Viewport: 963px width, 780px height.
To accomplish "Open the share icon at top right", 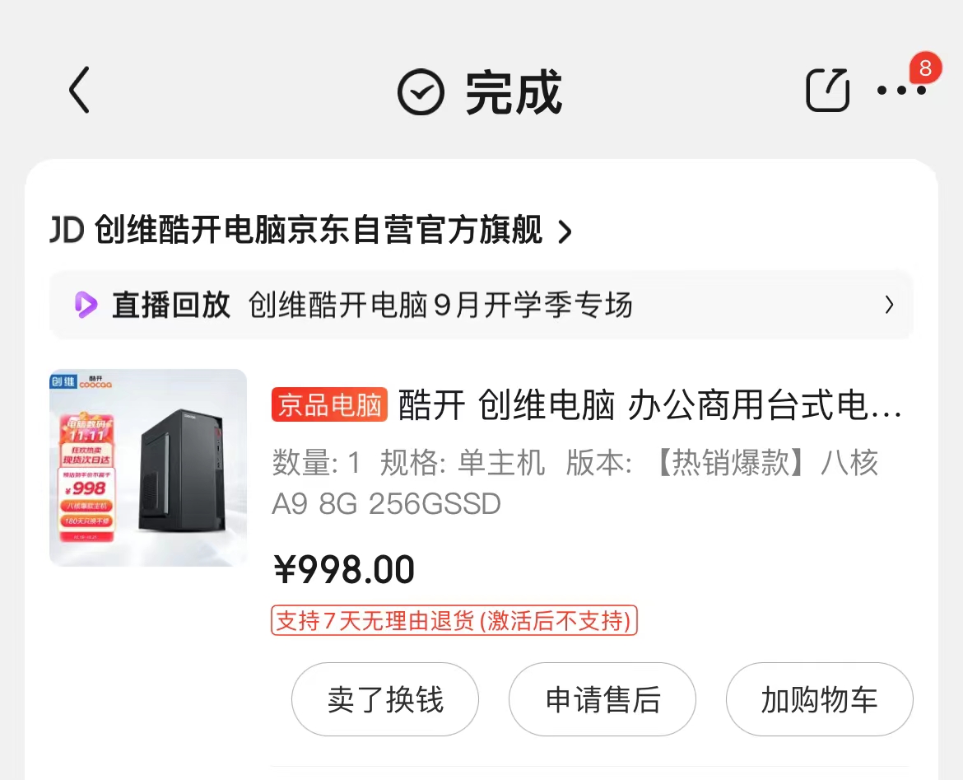I will tap(826, 91).
